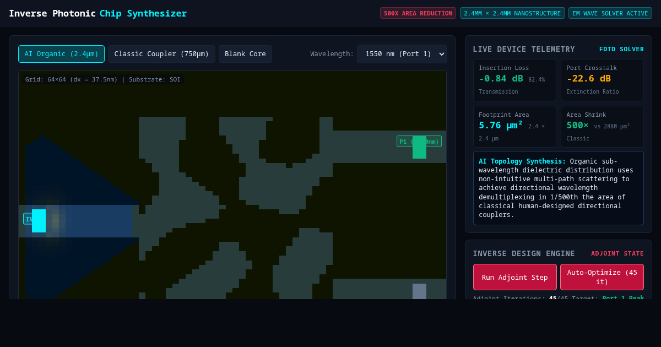Click the Wavelength: label
This screenshot has width=661, height=347.
tap(332, 54)
